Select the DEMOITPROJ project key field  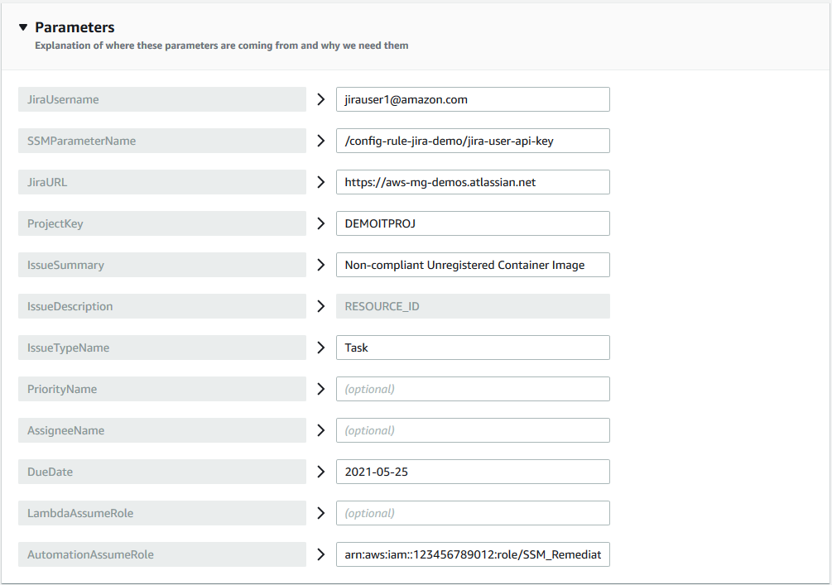472,223
